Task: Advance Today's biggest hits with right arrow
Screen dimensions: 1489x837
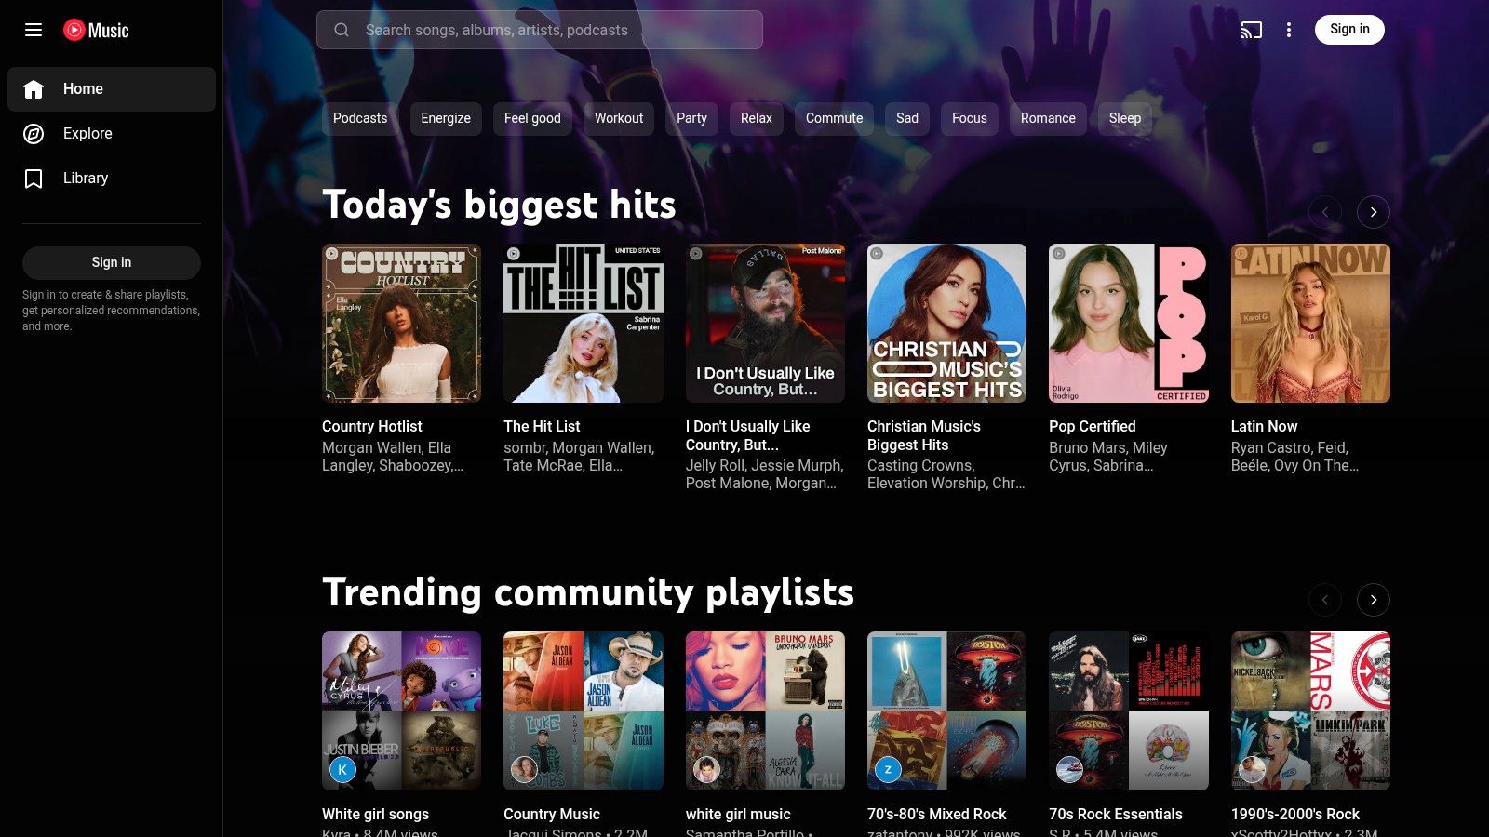Action: pyautogui.click(x=1373, y=211)
